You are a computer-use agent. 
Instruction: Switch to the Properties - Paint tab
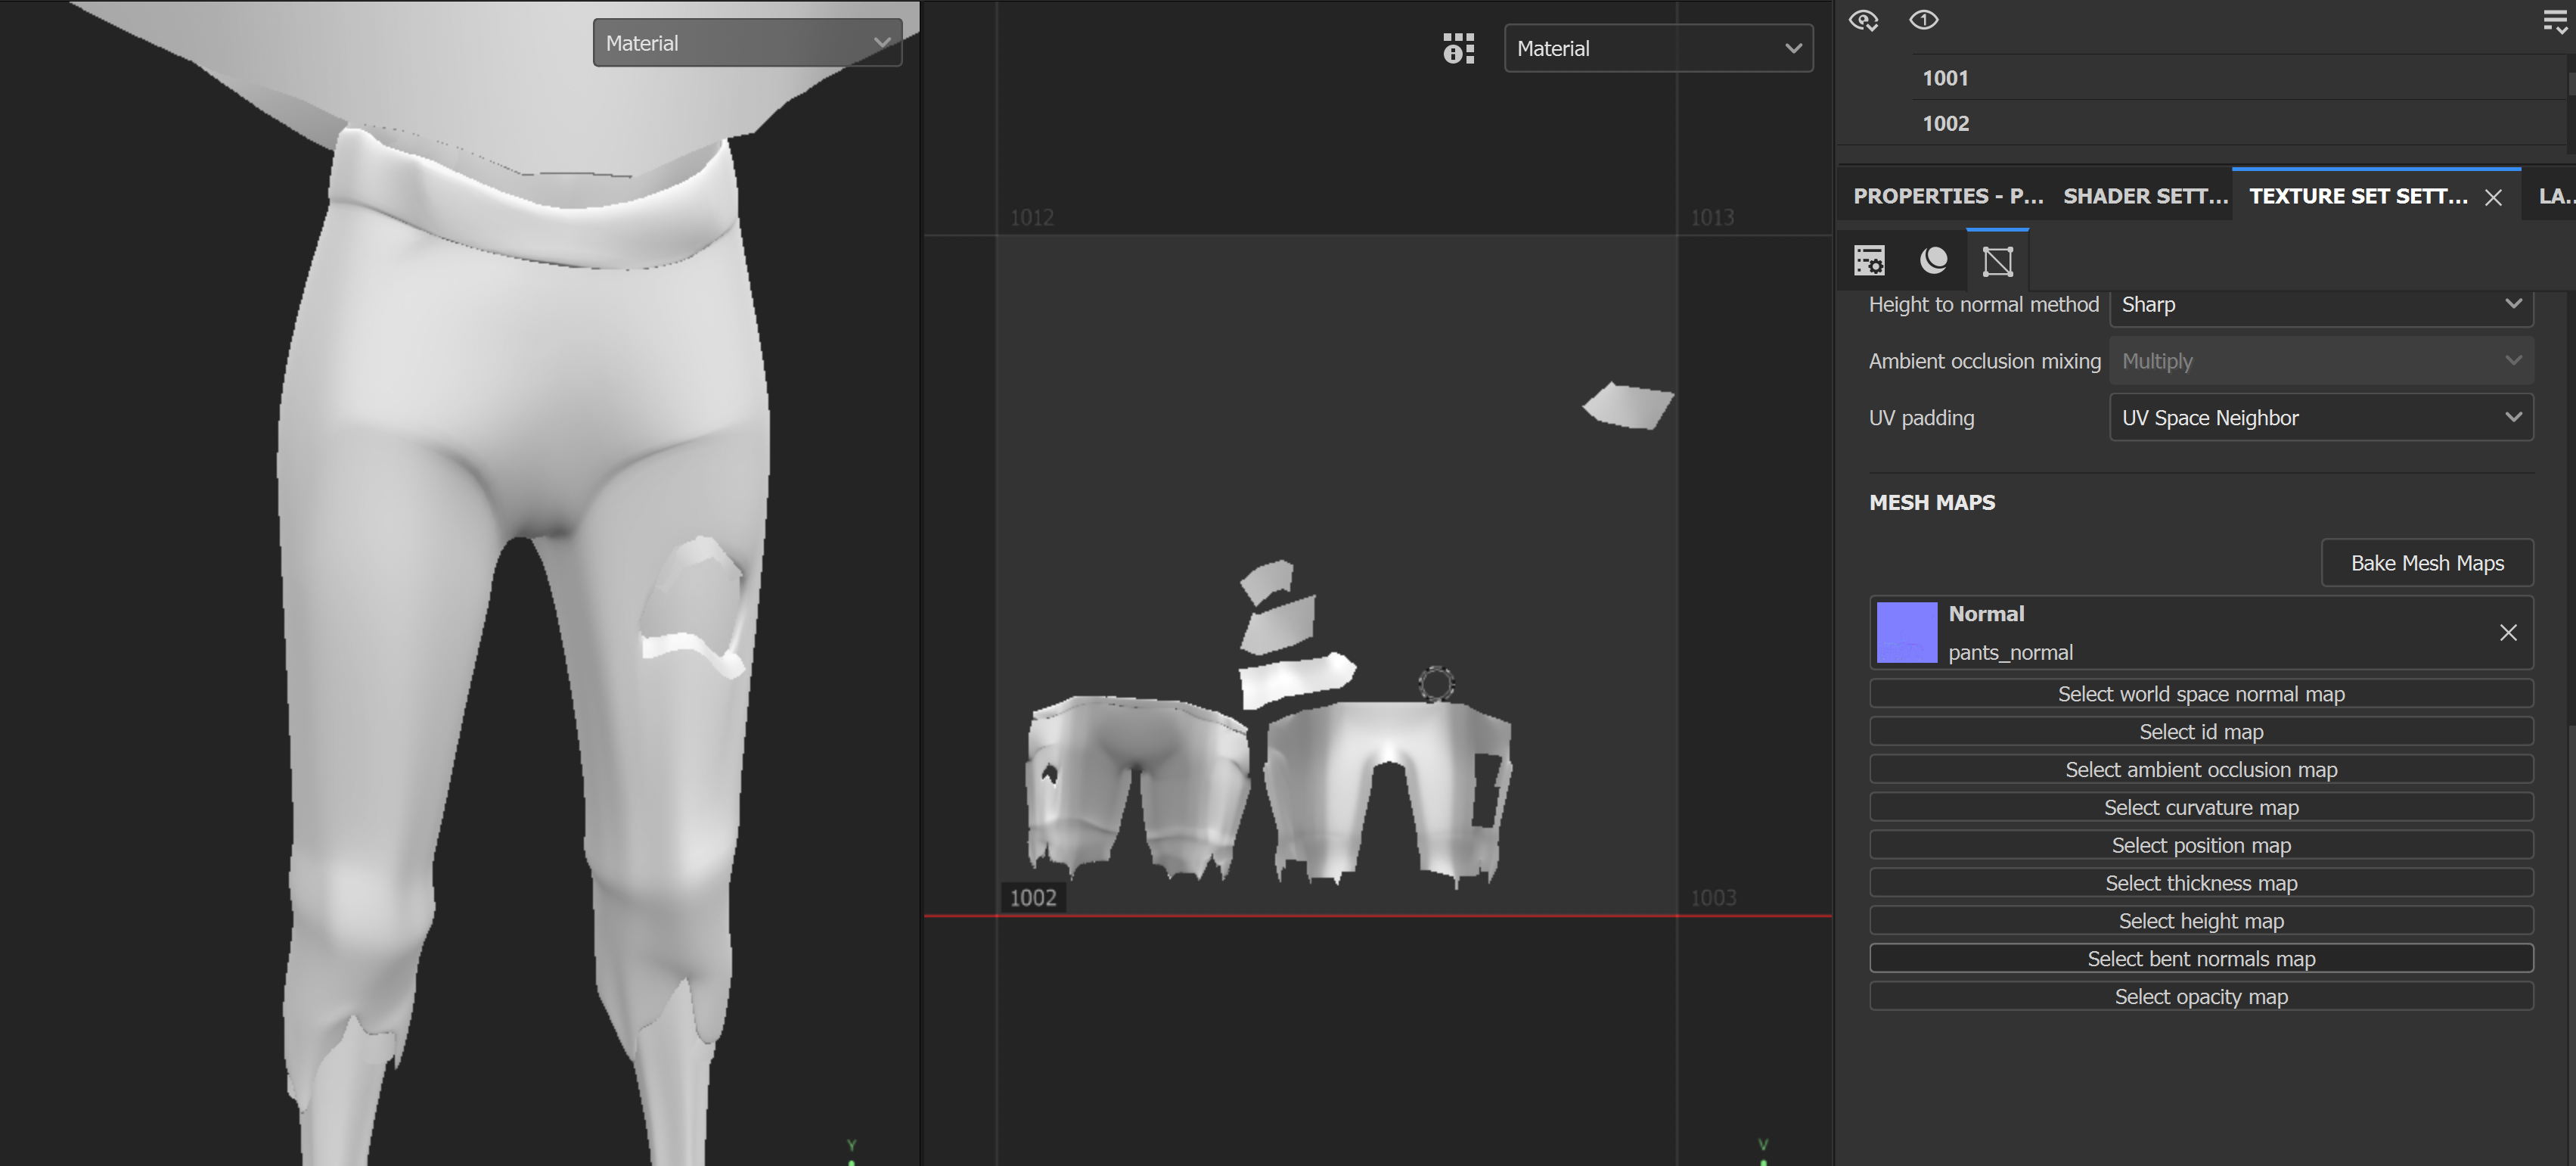point(1948,196)
